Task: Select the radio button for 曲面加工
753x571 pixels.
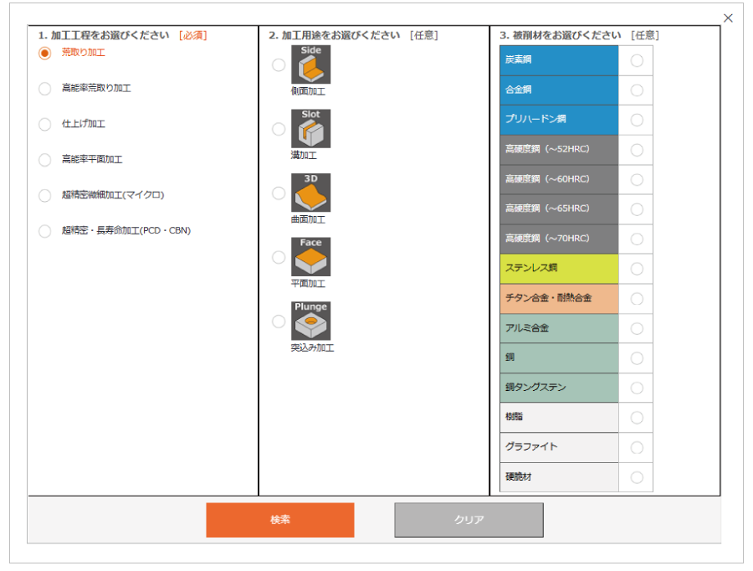Action: [x=279, y=193]
